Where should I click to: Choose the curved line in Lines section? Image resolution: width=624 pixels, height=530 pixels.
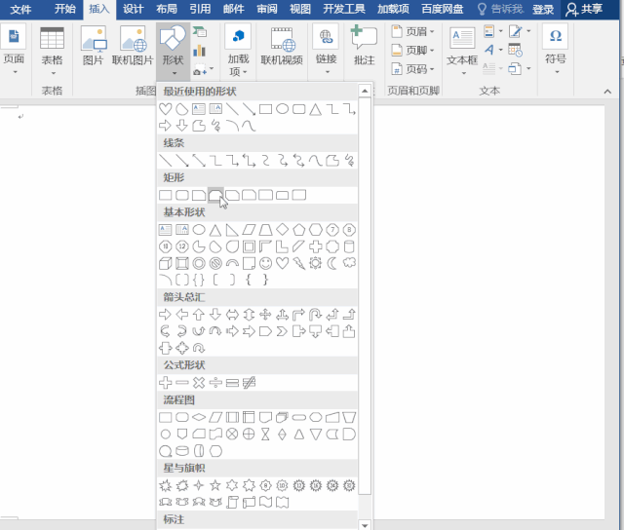click(x=316, y=160)
